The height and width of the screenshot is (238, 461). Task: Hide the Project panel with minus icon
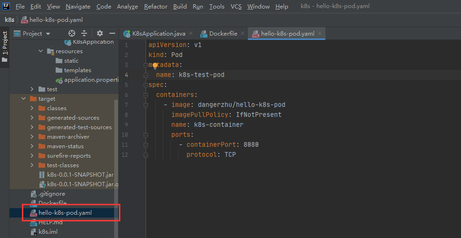click(x=112, y=33)
